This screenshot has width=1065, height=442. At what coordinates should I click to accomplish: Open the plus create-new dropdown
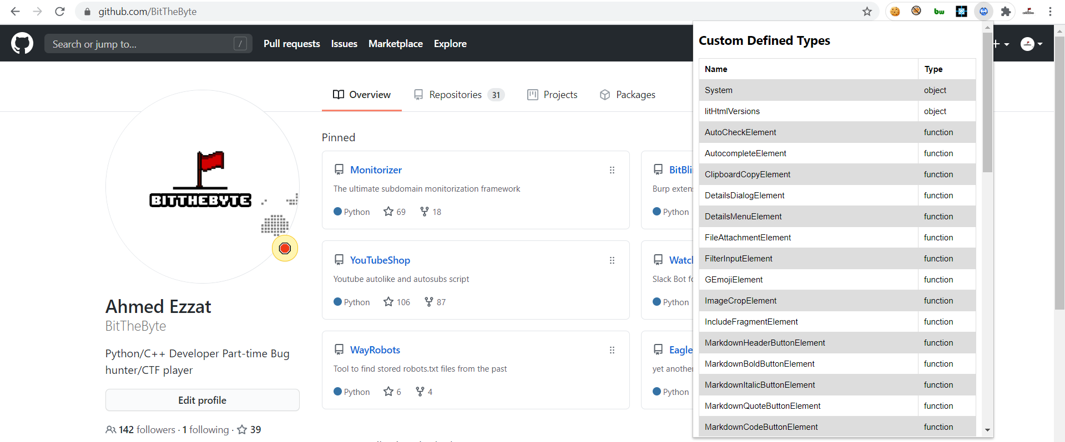coord(1001,44)
